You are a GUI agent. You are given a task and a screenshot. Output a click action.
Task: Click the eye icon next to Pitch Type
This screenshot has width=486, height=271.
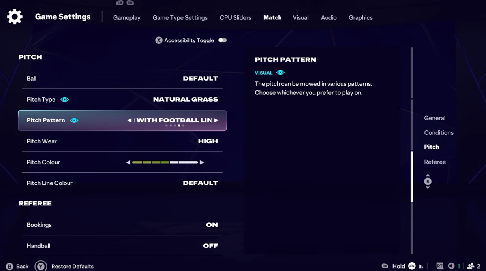click(65, 100)
